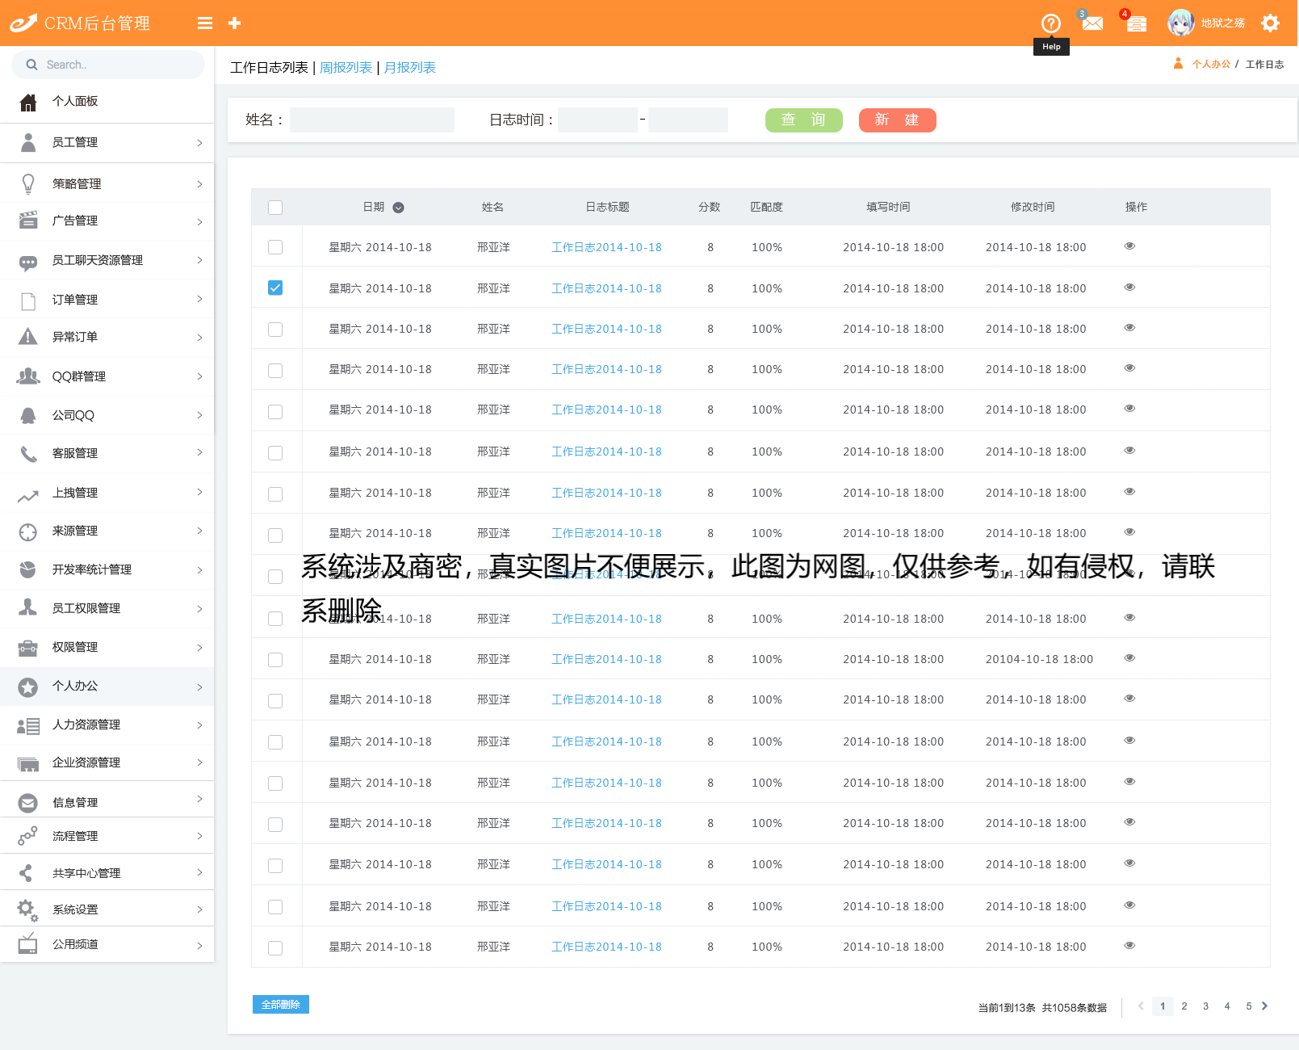
Task: Focus the 姓名 input field
Action: 372,120
